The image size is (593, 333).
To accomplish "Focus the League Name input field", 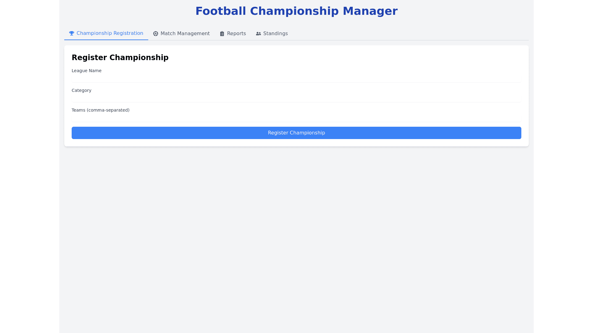I will click(x=296, y=78).
